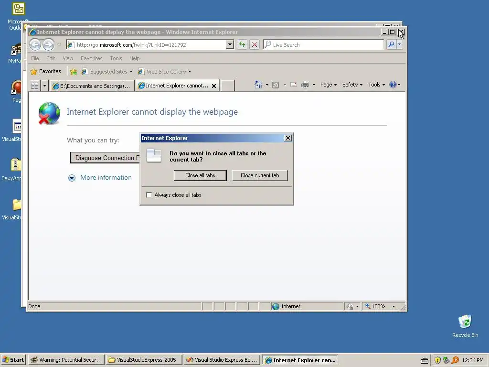Click the Home icon

tap(258, 85)
